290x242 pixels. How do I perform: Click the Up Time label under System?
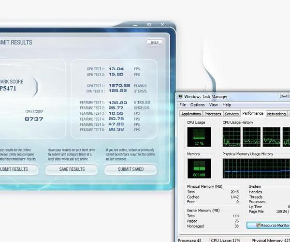pos(255,207)
